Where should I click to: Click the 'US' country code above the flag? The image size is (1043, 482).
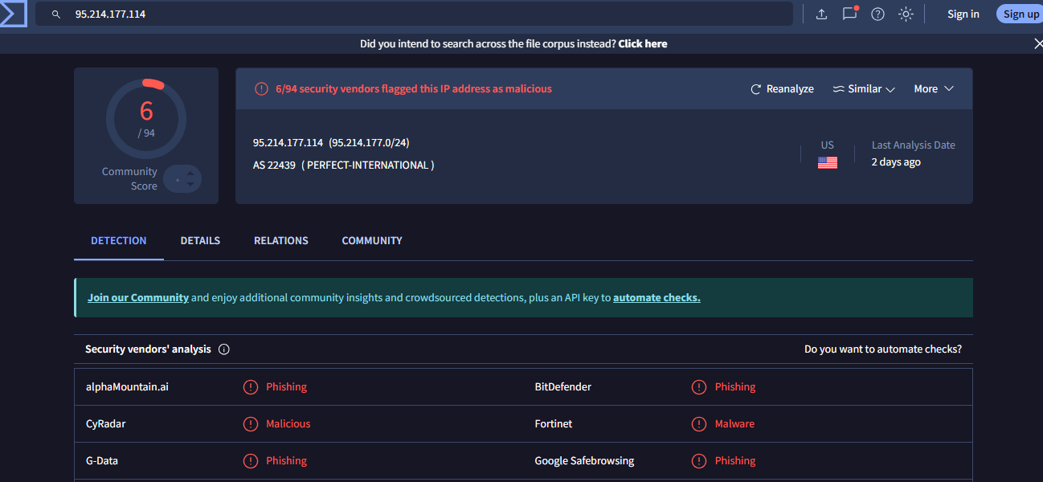click(x=828, y=145)
